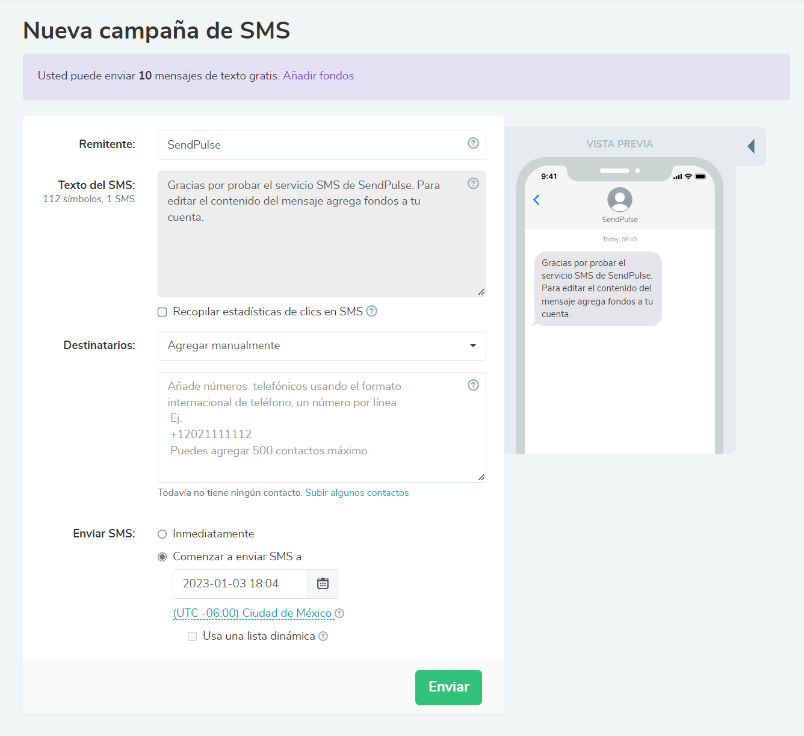Select Comenzar a enviar SMS a option

tap(162, 557)
